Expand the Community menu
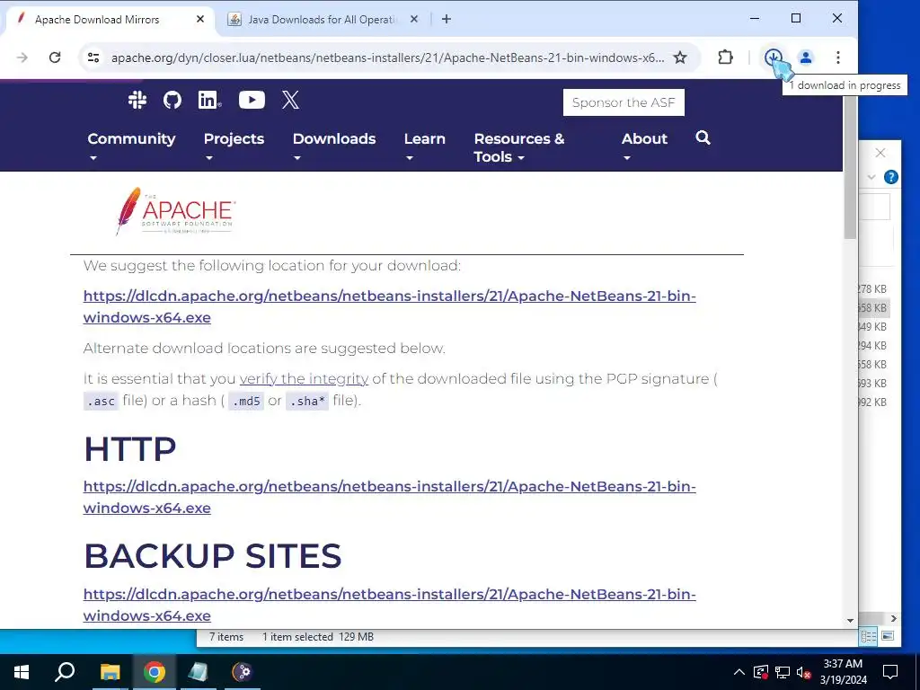The height and width of the screenshot is (690, 920). pyautogui.click(x=131, y=146)
